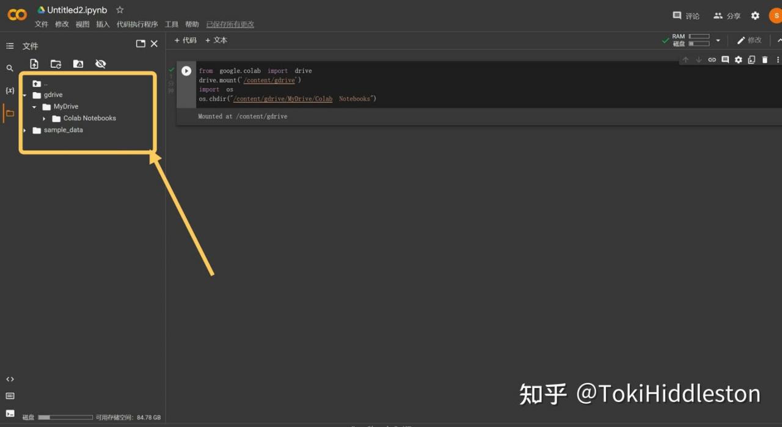Expand the Colab Notebooks folder
The height and width of the screenshot is (427, 782).
(x=44, y=119)
